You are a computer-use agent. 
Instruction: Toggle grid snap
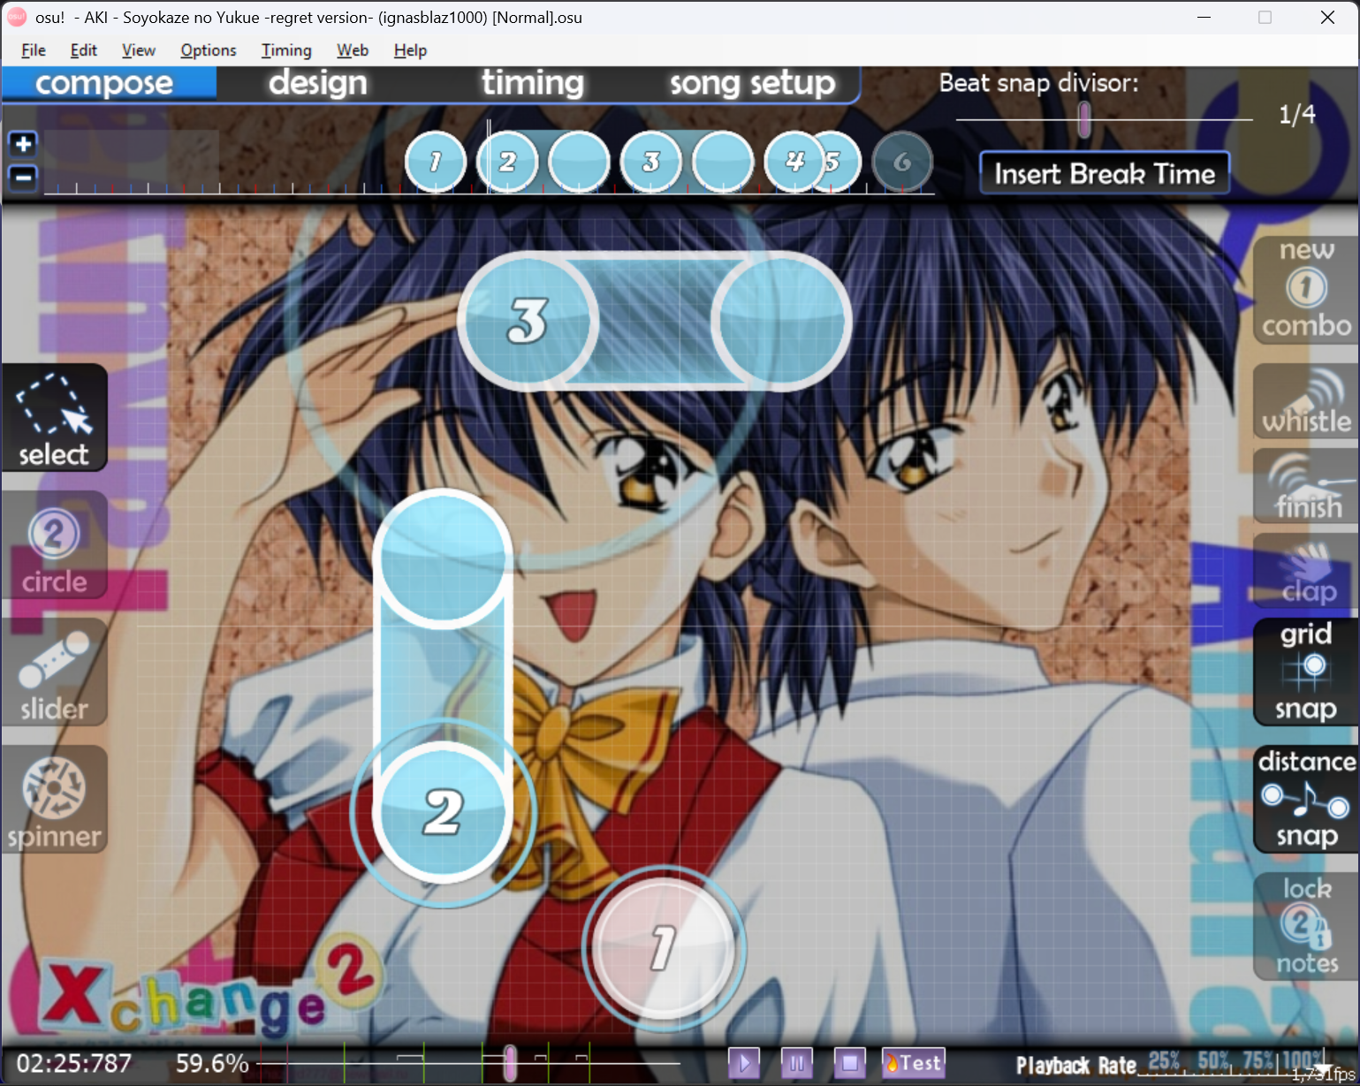[x=1305, y=672]
